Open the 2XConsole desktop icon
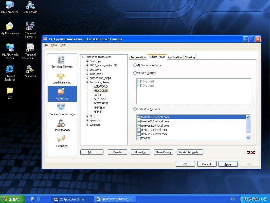The height and width of the screenshot is (203, 270). 30,6
